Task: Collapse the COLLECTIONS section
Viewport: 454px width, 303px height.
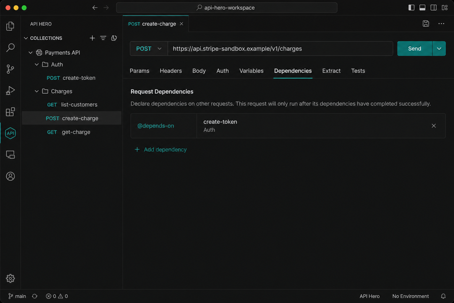Action: pos(26,38)
